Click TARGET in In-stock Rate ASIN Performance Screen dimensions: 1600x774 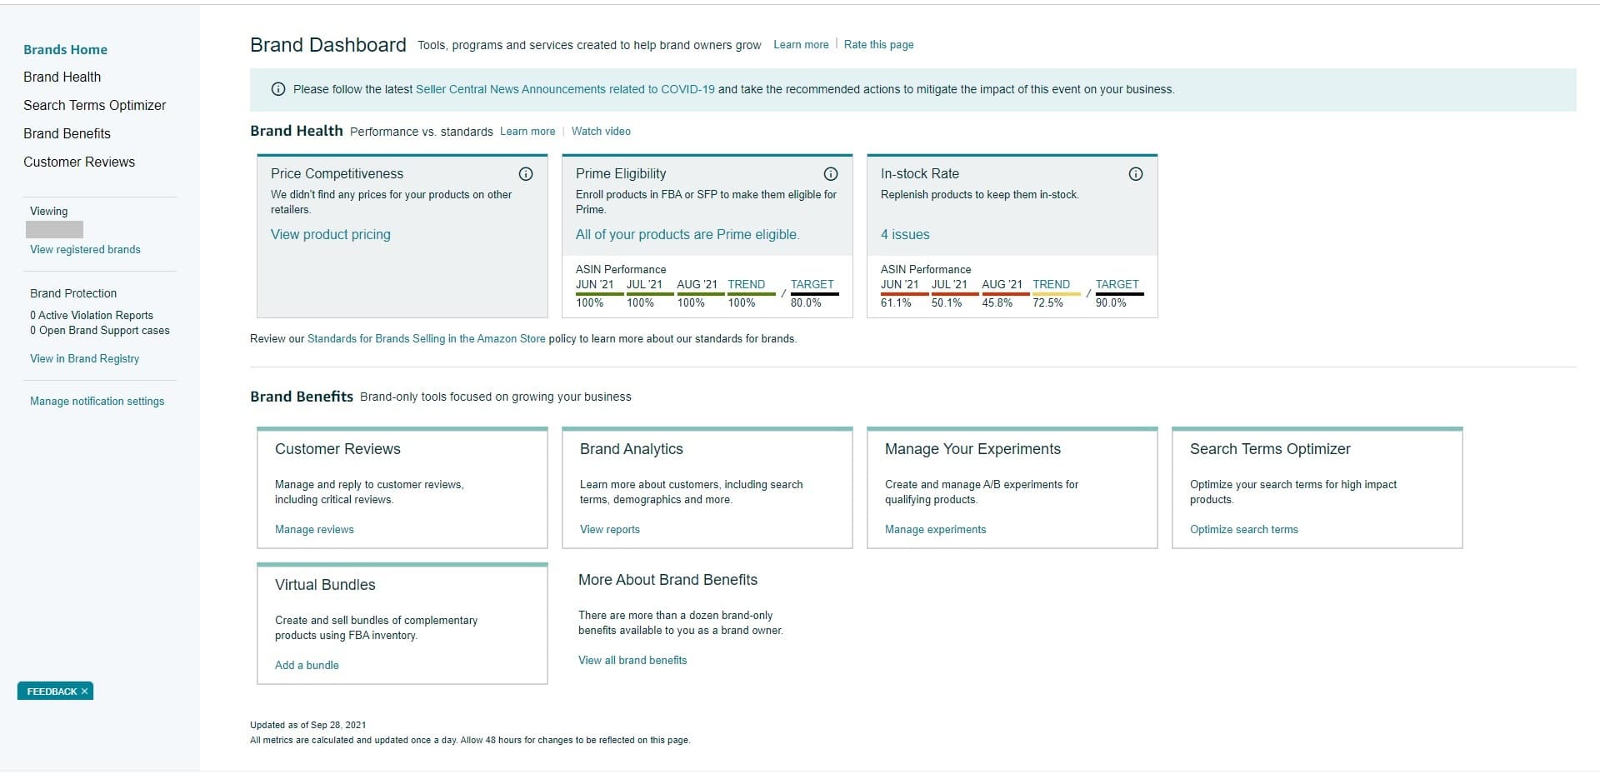(1117, 284)
